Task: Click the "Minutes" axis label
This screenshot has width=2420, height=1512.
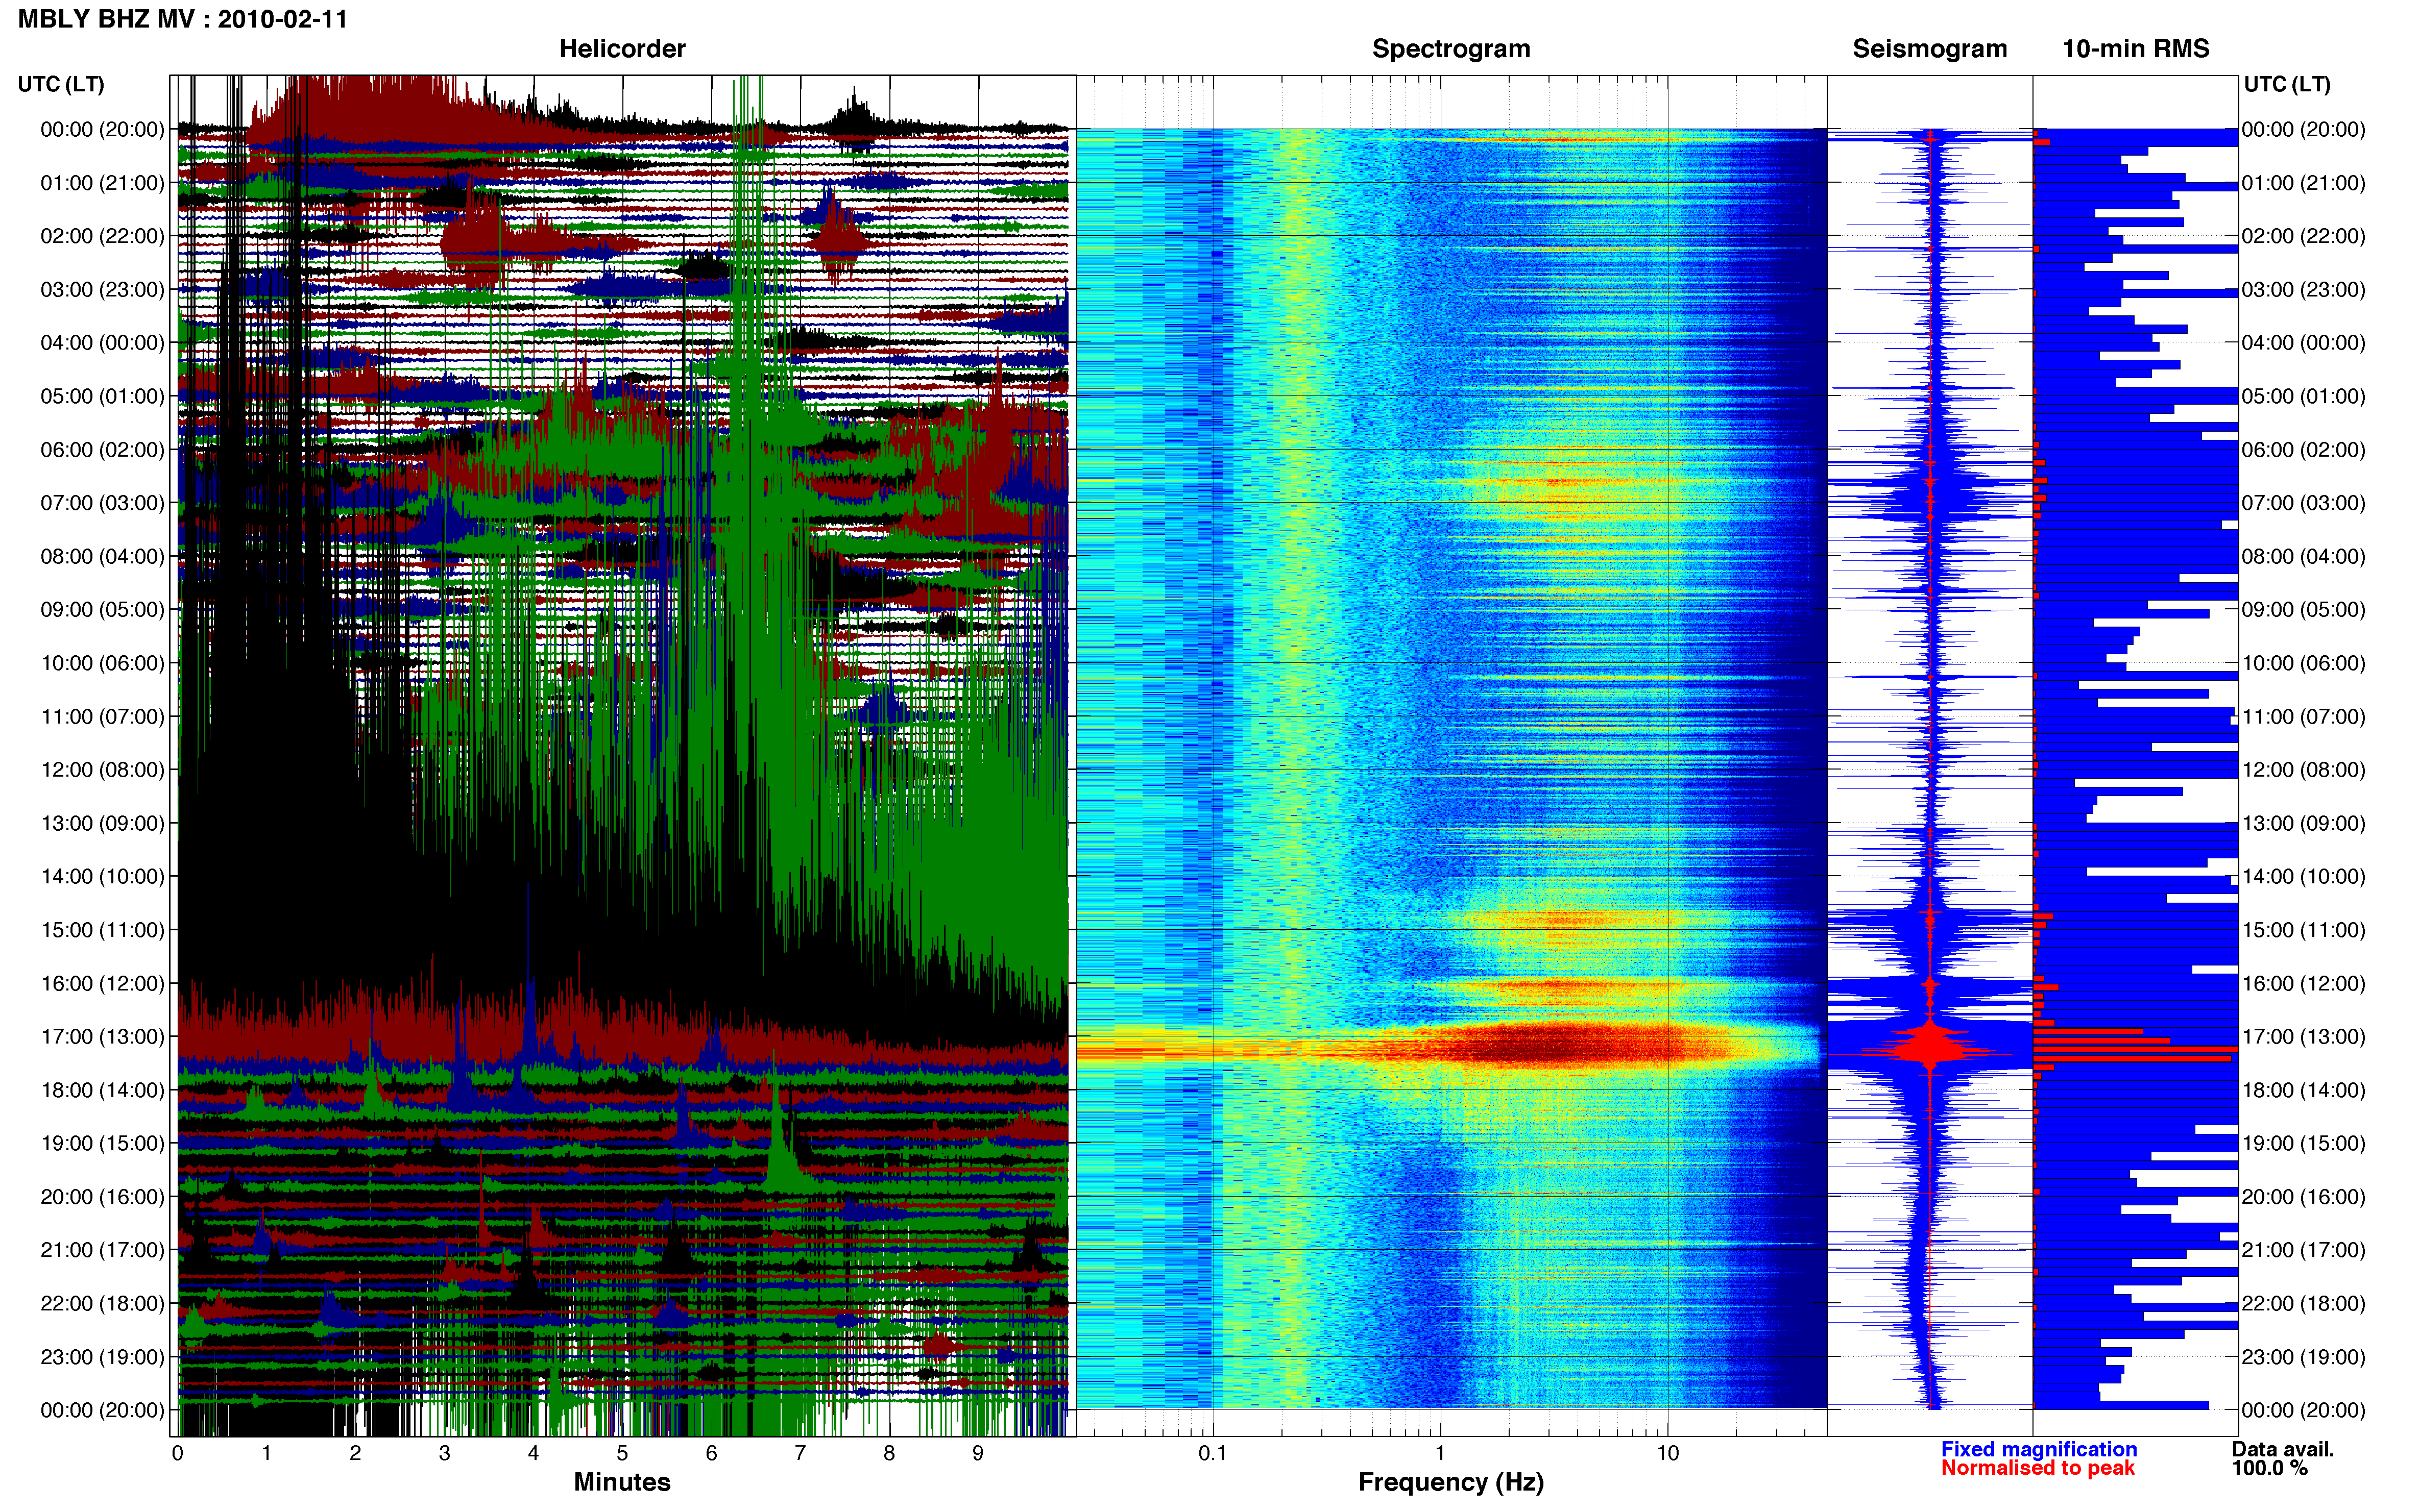Action: (x=622, y=1482)
